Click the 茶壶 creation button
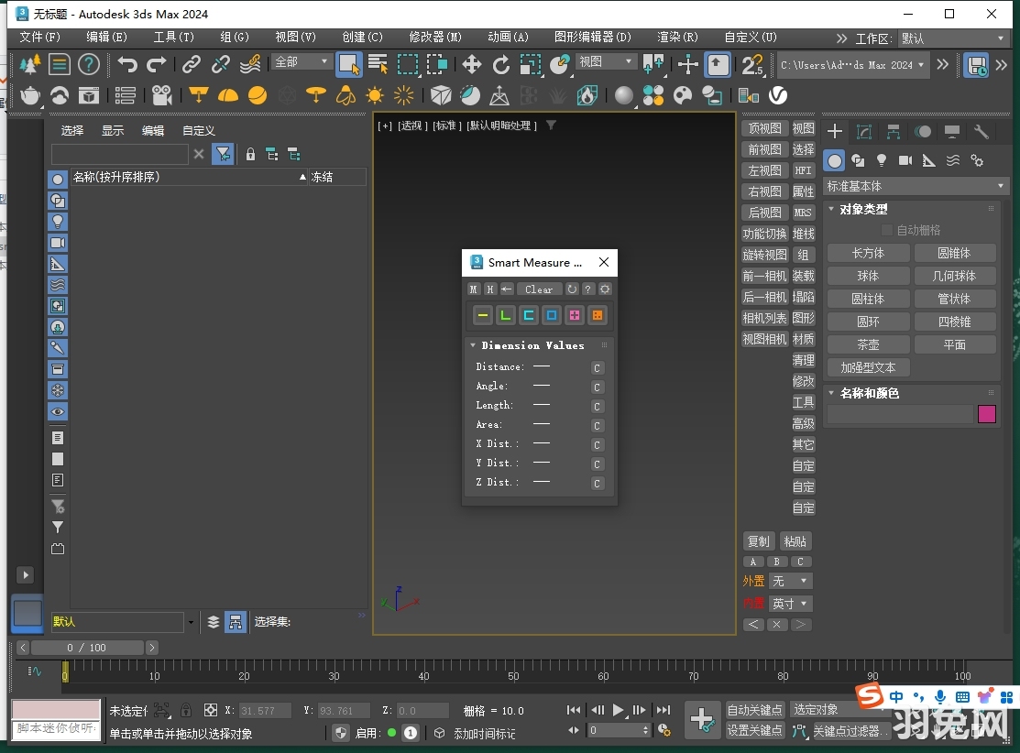The width and height of the screenshot is (1020, 753). [x=867, y=344]
